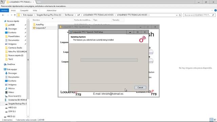The image size is (217, 122).
Task: Open the recent locations dropdown arrow
Action: 12,15
